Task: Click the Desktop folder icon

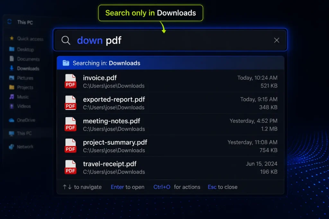Action: click(x=12, y=49)
